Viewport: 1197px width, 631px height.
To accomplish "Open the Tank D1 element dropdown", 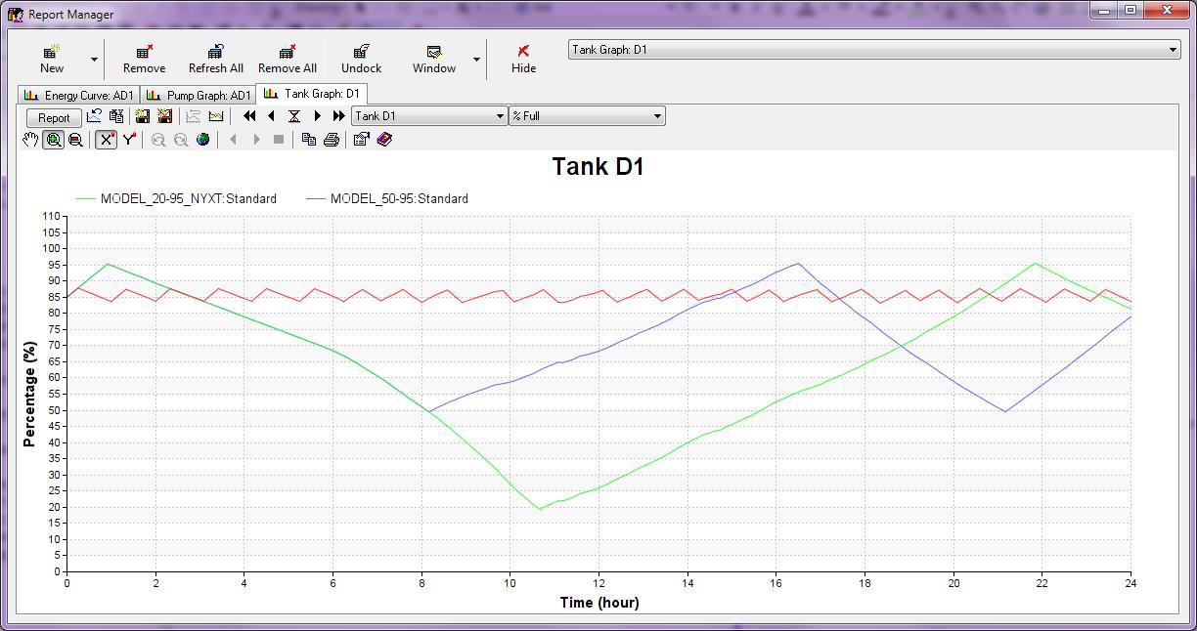I will point(429,115).
